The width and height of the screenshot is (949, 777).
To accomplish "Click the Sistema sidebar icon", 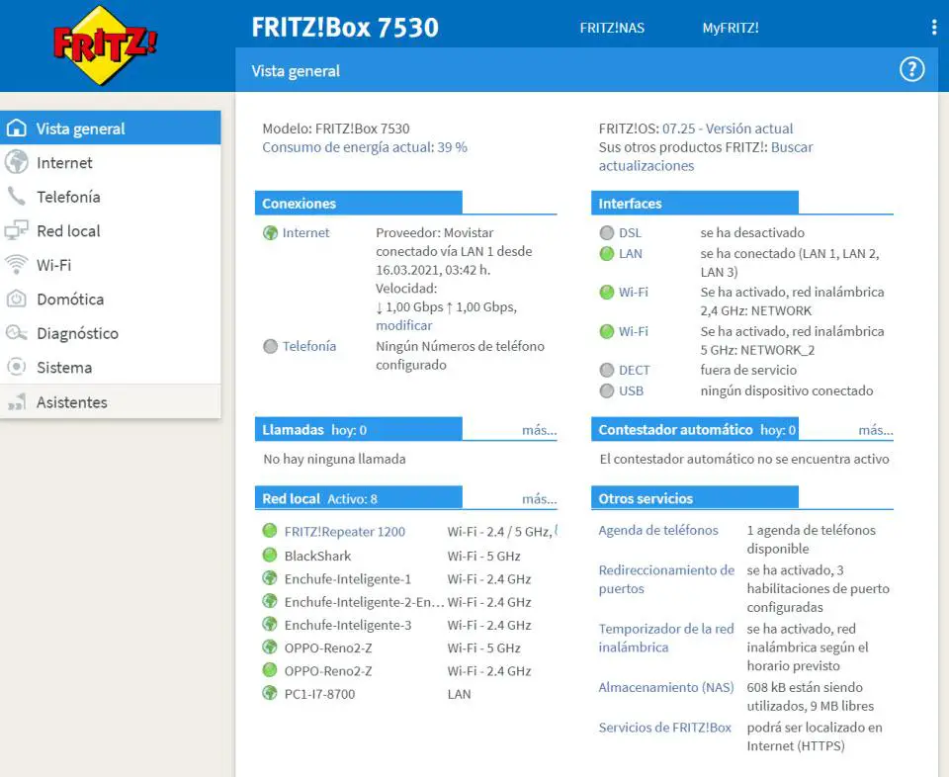I will tap(17, 367).
